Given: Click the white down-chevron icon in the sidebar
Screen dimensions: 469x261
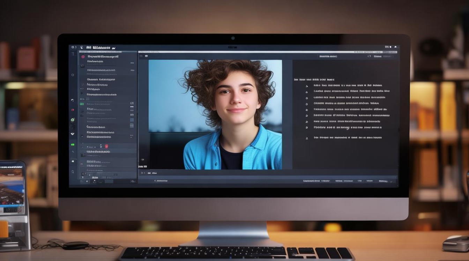Looking at the screenshot, I should pos(73,134).
